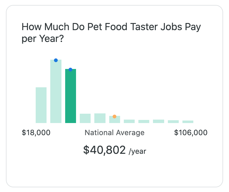Click the National Average label
The height and width of the screenshot is (192, 229).
tap(115, 133)
